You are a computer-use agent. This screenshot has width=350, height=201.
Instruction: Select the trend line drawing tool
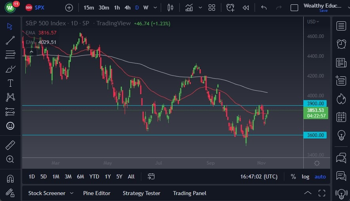[x=10, y=40]
